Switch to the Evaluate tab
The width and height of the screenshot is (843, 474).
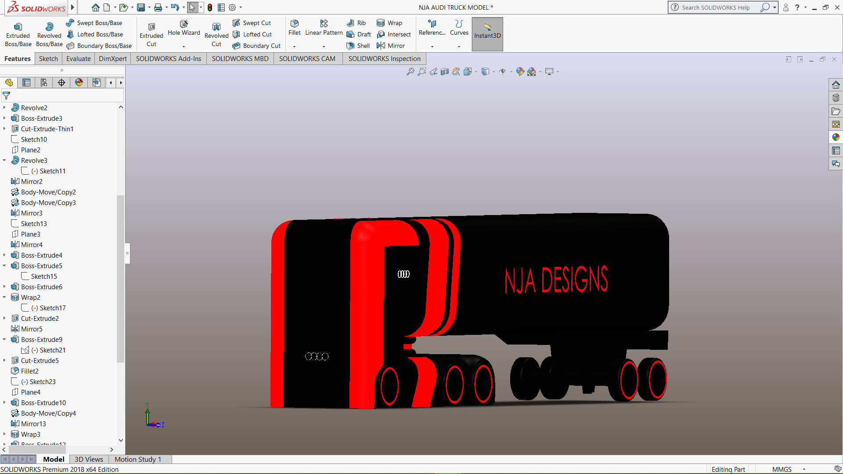pos(79,59)
